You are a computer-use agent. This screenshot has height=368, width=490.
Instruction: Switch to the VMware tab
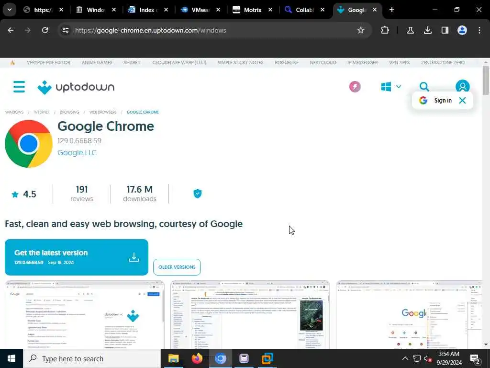pyautogui.click(x=200, y=10)
